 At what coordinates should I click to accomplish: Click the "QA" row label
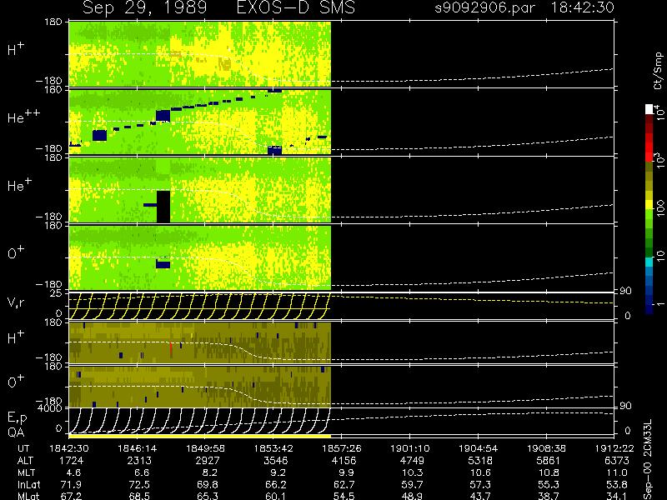point(16,432)
